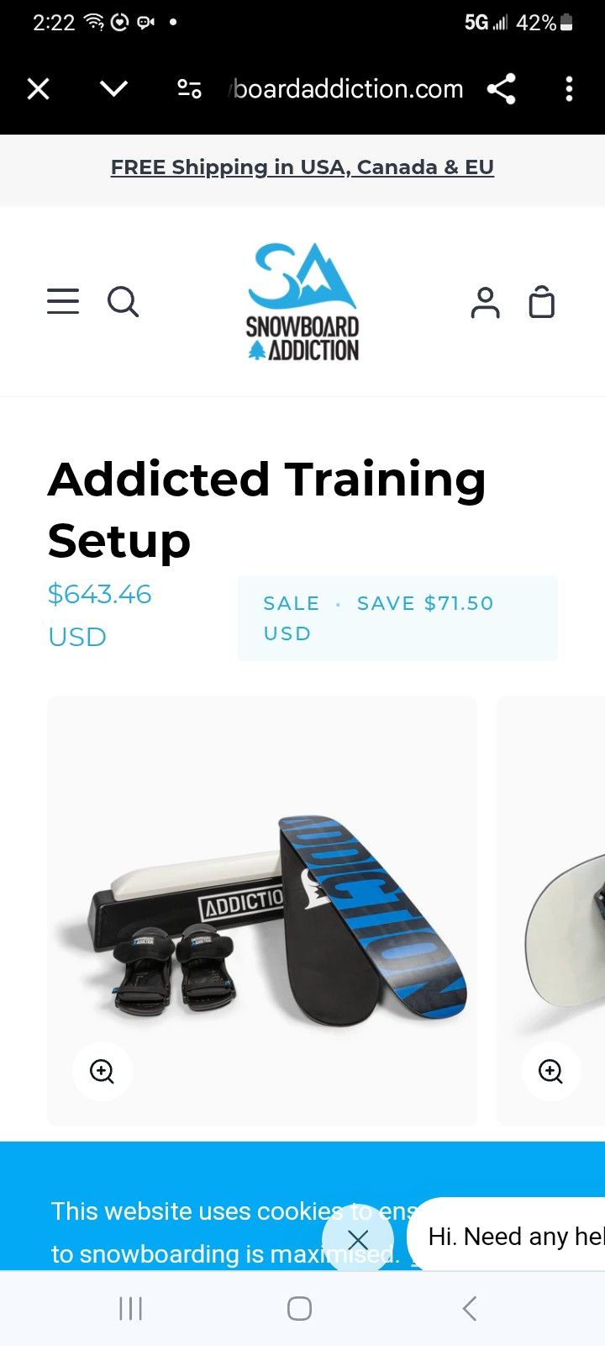
Task: Zoom into the first product image
Action: pyautogui.click(x=103, y=1071)
